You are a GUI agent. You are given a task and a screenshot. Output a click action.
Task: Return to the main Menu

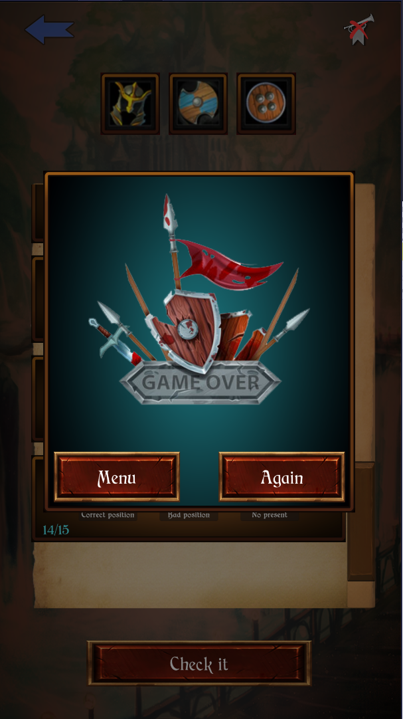(x=117, y=477)
